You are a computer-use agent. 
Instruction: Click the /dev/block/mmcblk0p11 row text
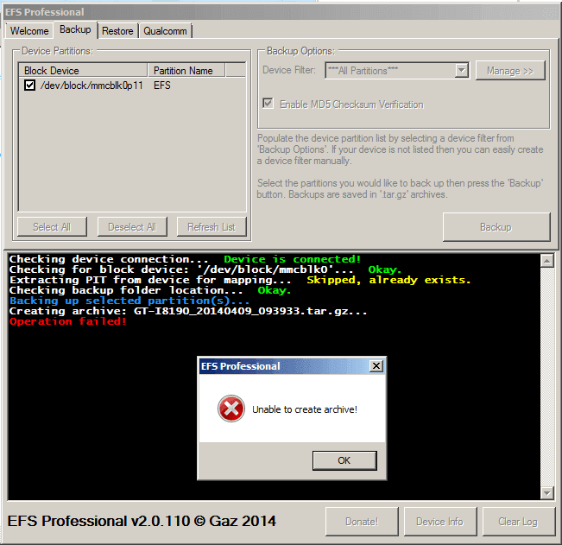tap(92, 86)
